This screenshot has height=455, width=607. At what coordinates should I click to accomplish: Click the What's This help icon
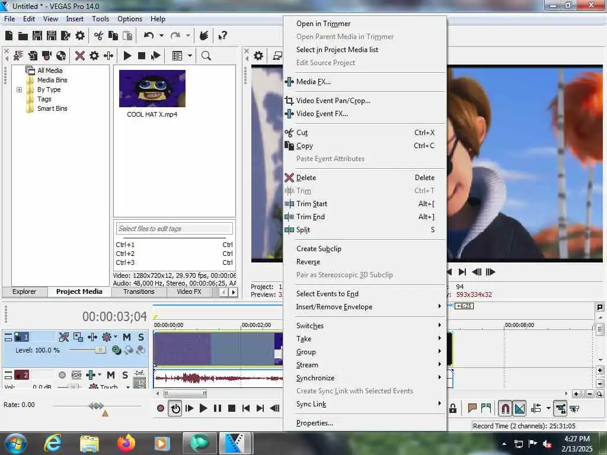click(222, 36)
